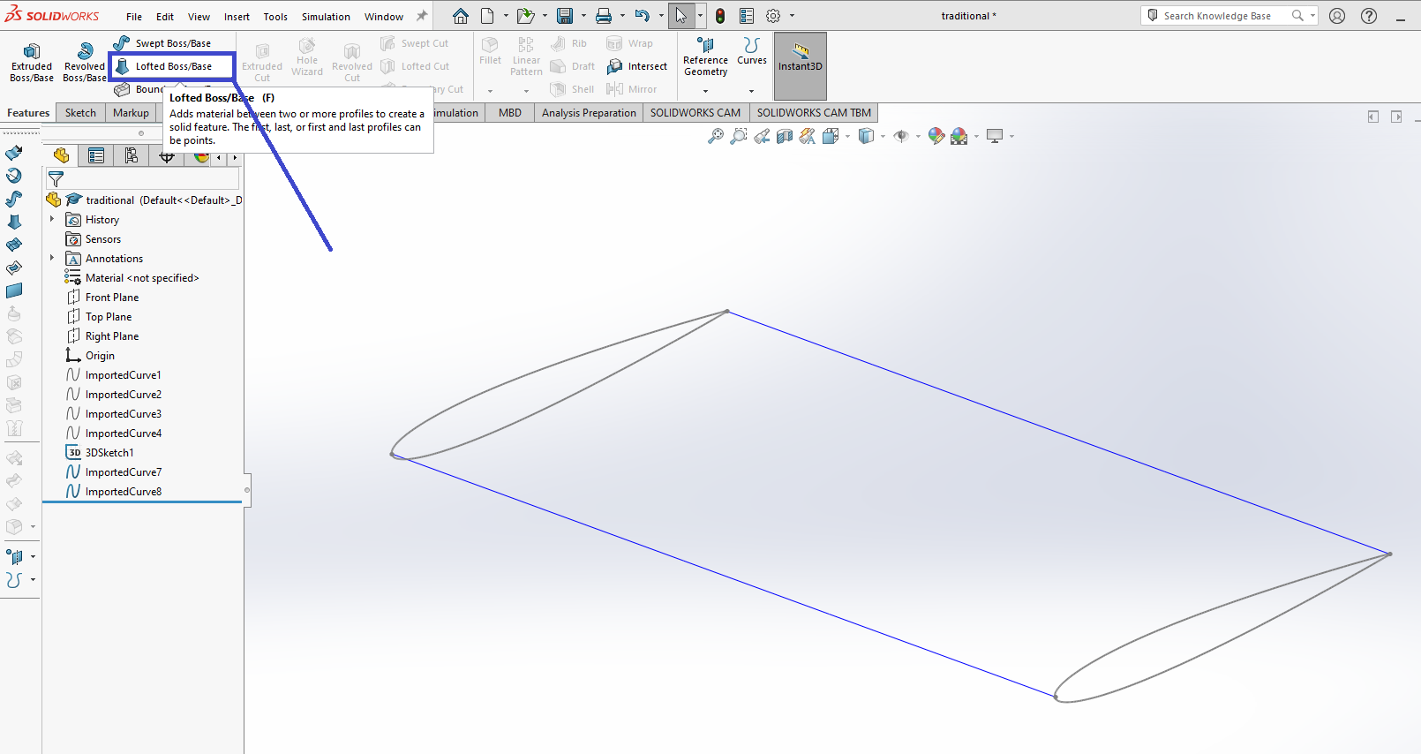Switch to the PropertyManager tab icon
The height and width of the screenshot is (754, 1421).
[96, 156]
